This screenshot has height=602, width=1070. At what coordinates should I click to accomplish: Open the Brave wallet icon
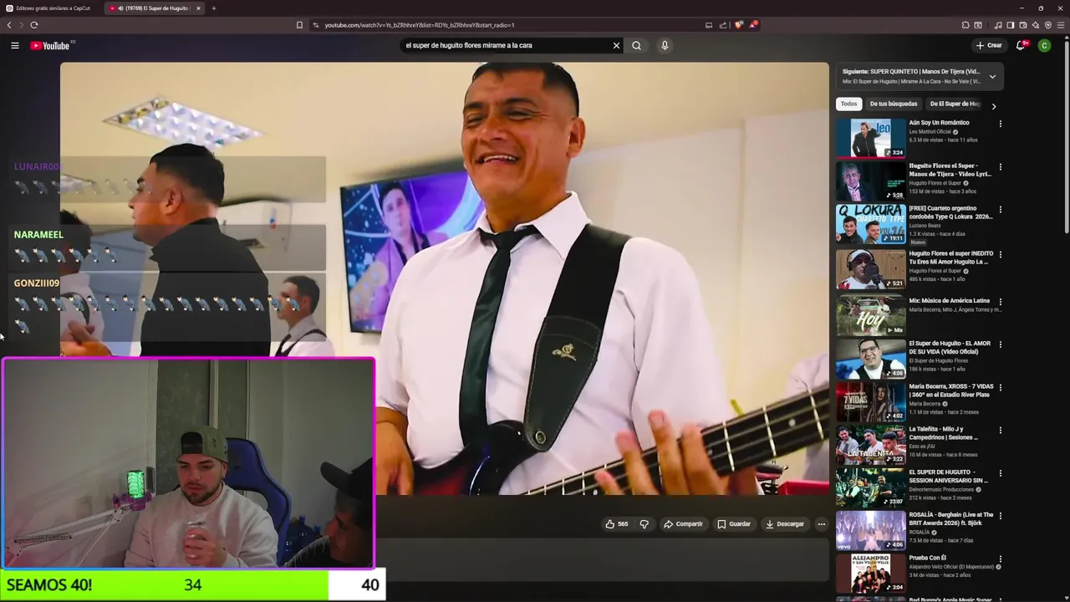[x=1023, y=25]
